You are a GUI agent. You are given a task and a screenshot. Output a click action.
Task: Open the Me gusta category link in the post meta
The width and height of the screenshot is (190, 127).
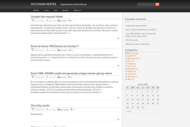click(x=64, y=110)
